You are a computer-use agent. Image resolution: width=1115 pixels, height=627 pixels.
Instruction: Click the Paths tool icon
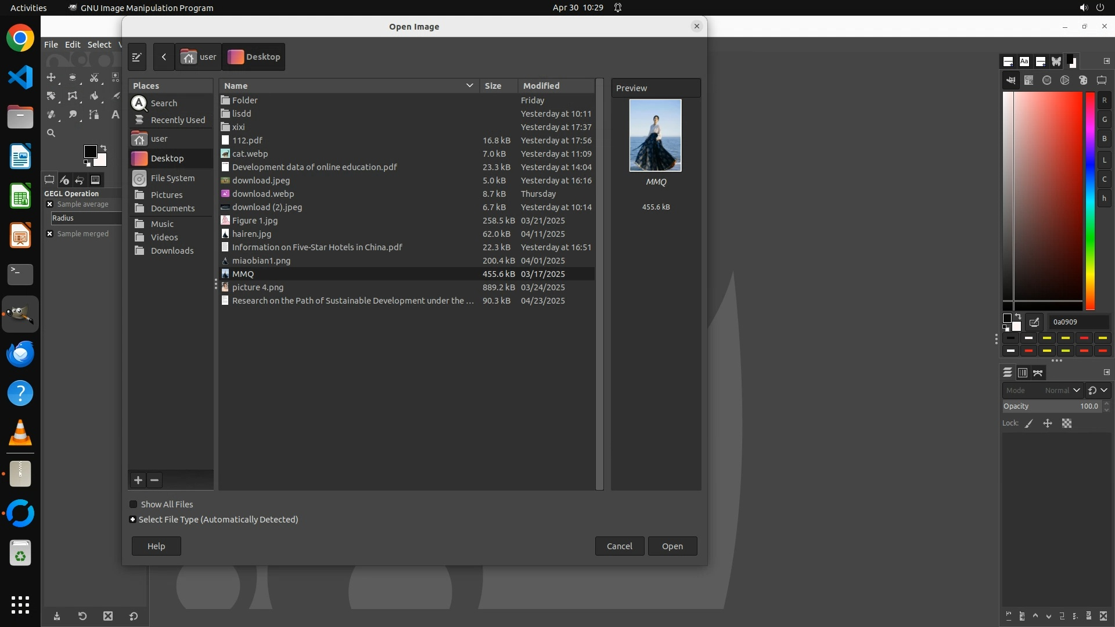[94, 114]
